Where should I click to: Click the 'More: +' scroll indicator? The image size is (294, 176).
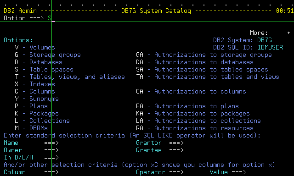(270, 33)
